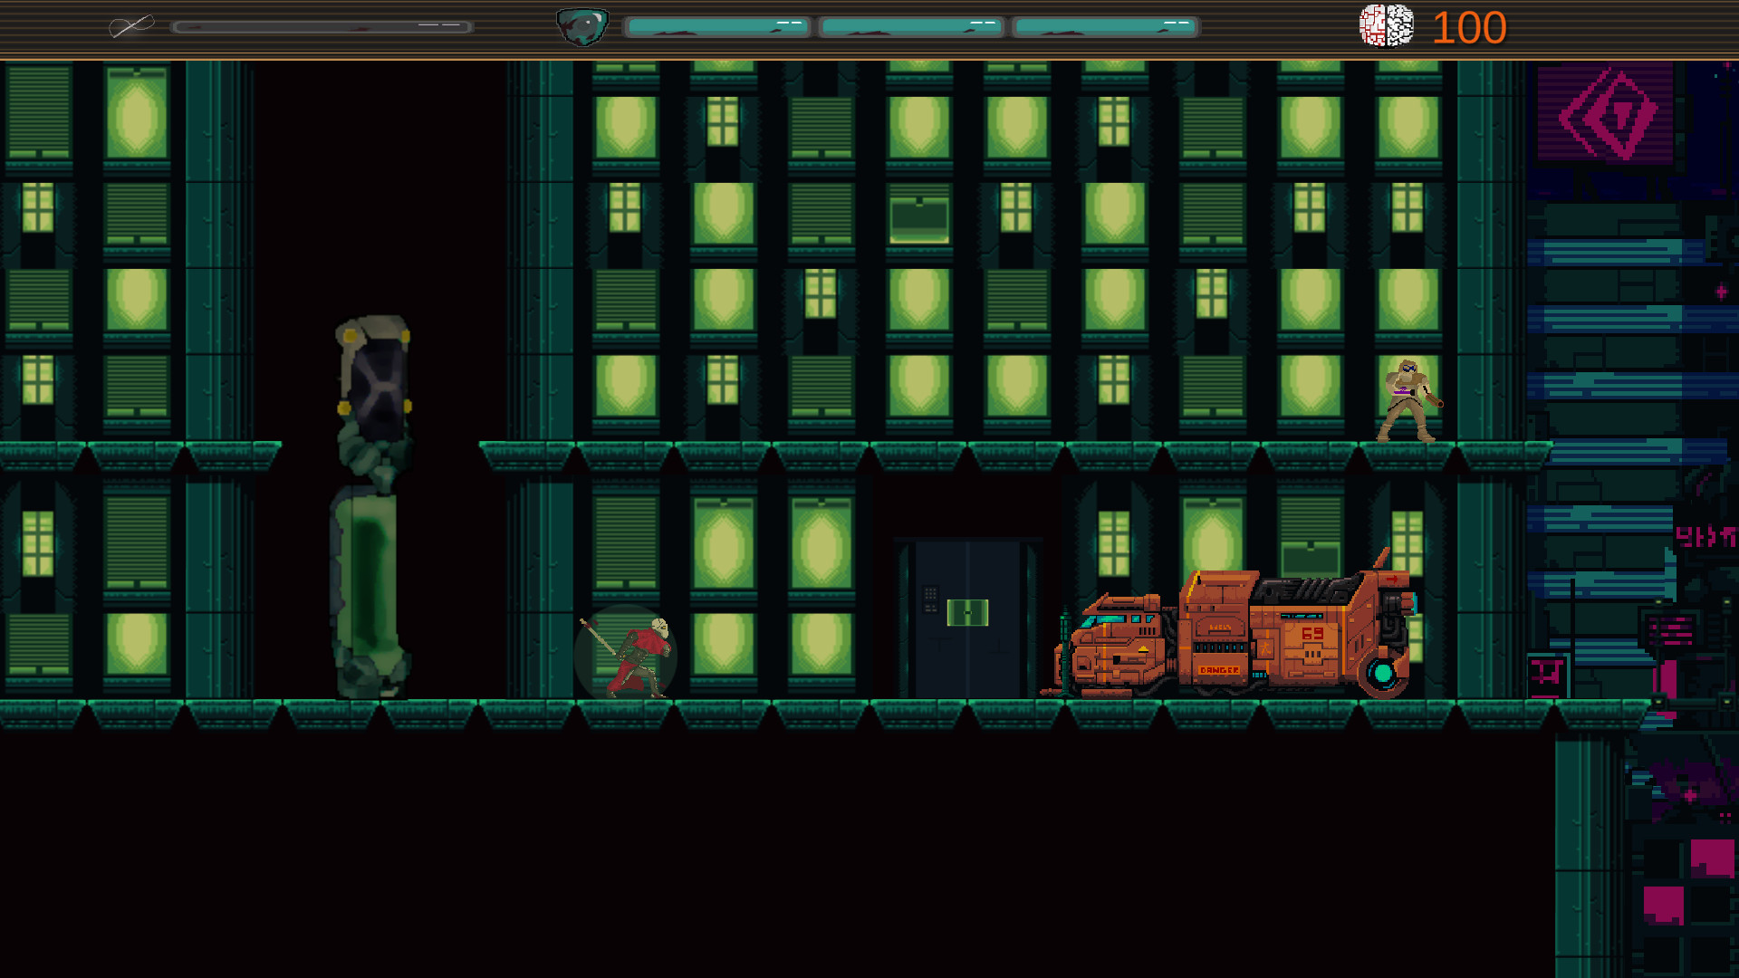Click the shield health emblem icon

pos(581,26)
